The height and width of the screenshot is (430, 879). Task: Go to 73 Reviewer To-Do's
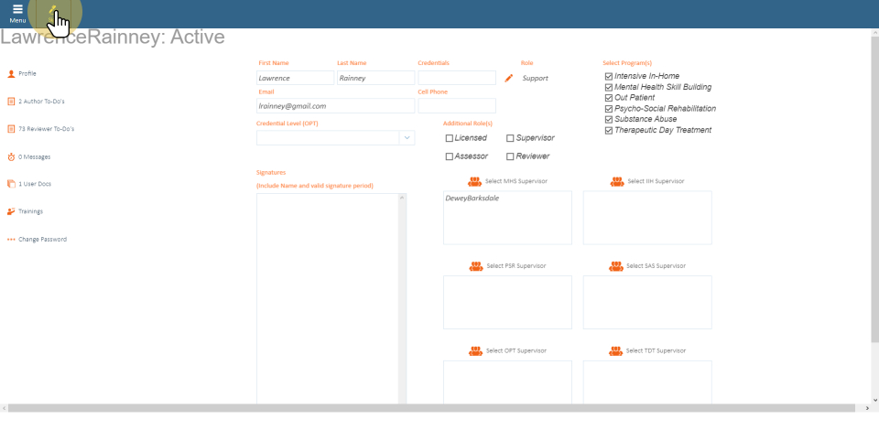(46, 129)
